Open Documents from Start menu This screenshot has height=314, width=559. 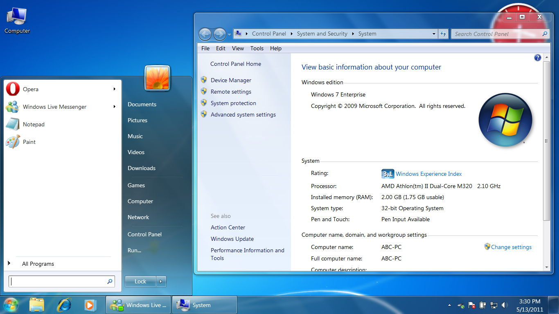pyautogui.click(x=142, y=104)
